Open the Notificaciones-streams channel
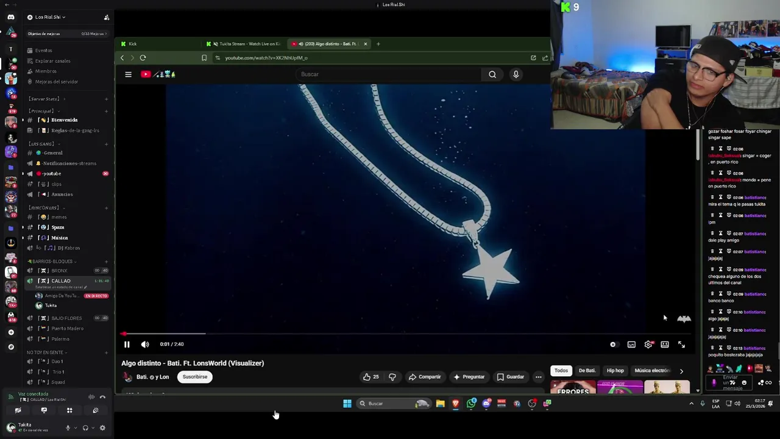 tap(67, 163)
